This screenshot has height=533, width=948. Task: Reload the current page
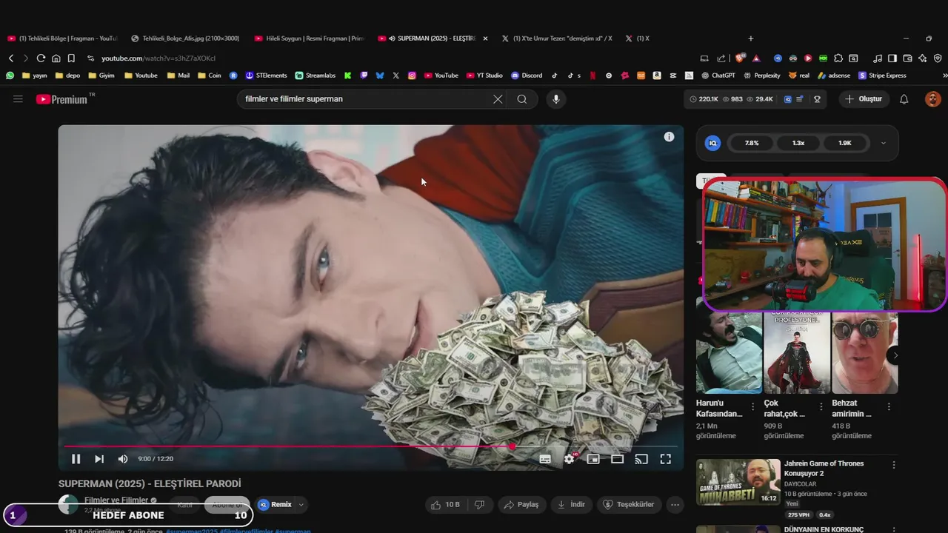[41, 58]
